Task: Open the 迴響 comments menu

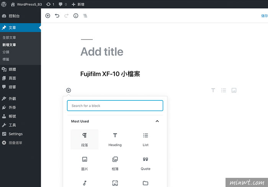Action: click(x=20, y=87)
